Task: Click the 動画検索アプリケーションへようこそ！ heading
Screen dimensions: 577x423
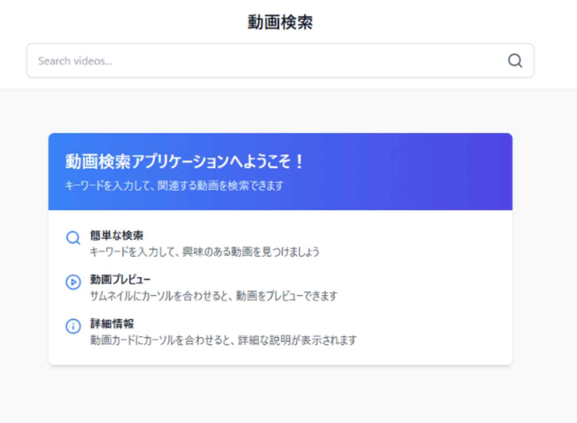Action: tap(185, 162)
